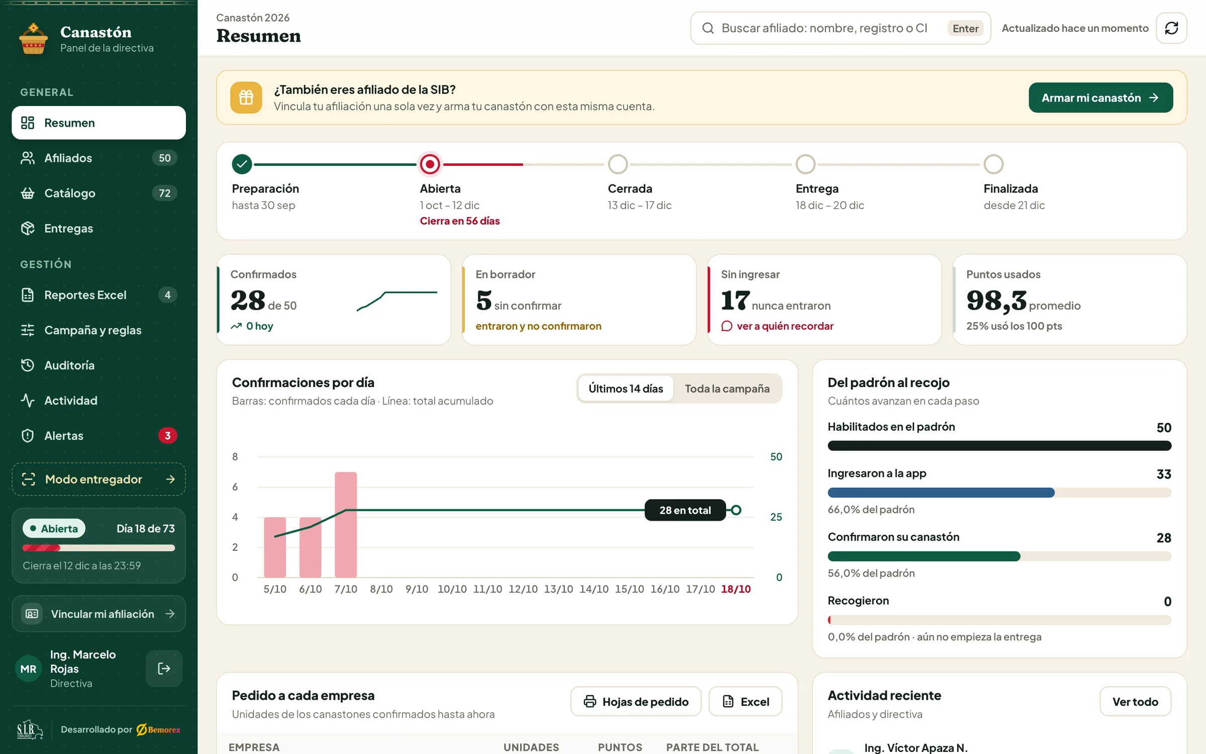1206x754 pixels.
Task: Click the Finalizada phase circle
Action: point(993,164)
